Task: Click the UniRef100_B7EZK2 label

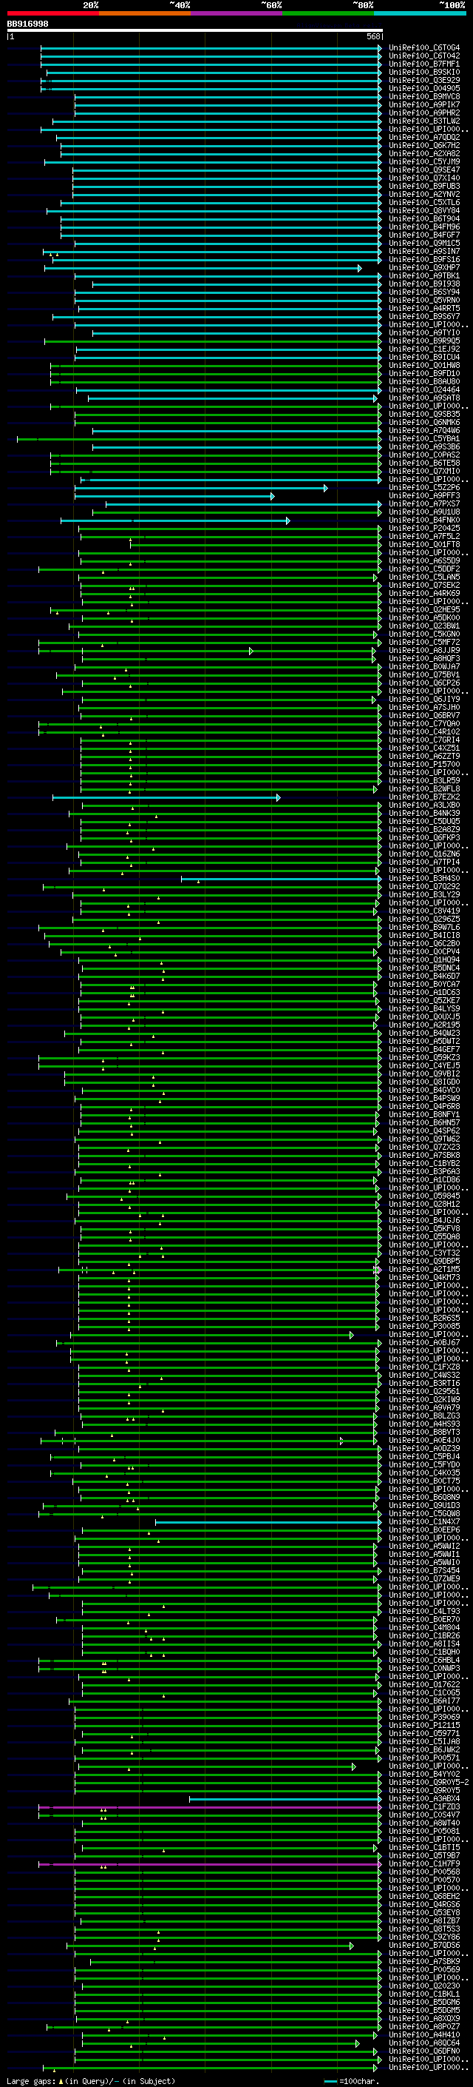Action: 424,797
